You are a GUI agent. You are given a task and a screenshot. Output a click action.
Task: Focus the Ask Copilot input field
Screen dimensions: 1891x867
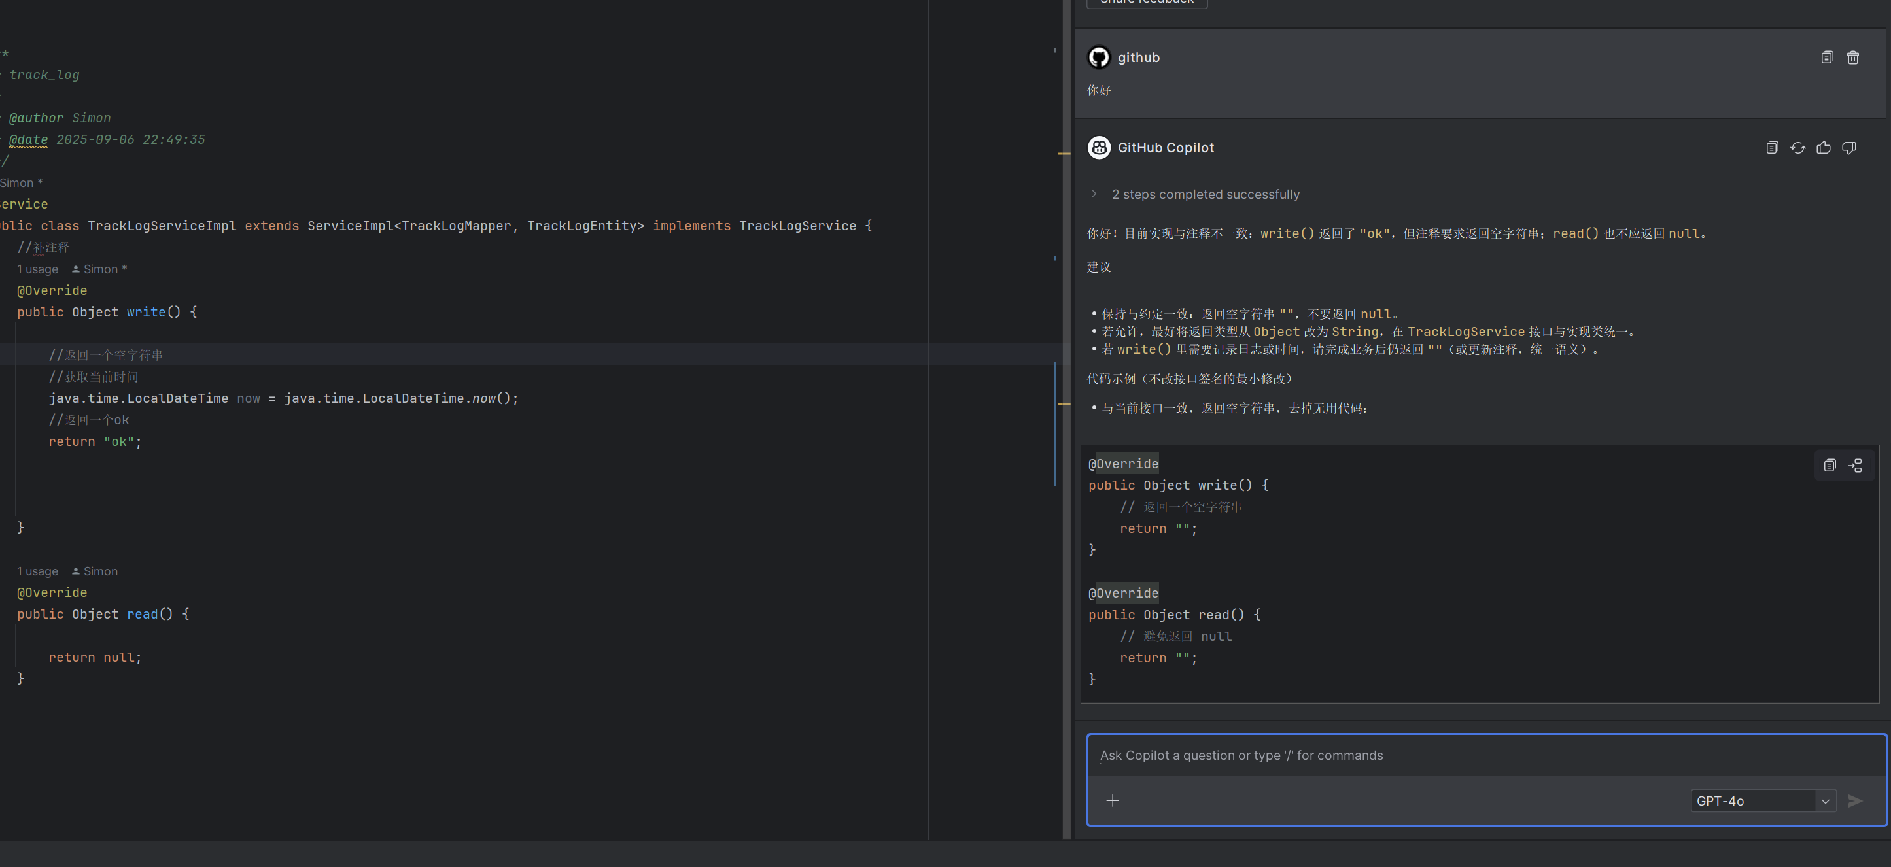[1487, 755]
